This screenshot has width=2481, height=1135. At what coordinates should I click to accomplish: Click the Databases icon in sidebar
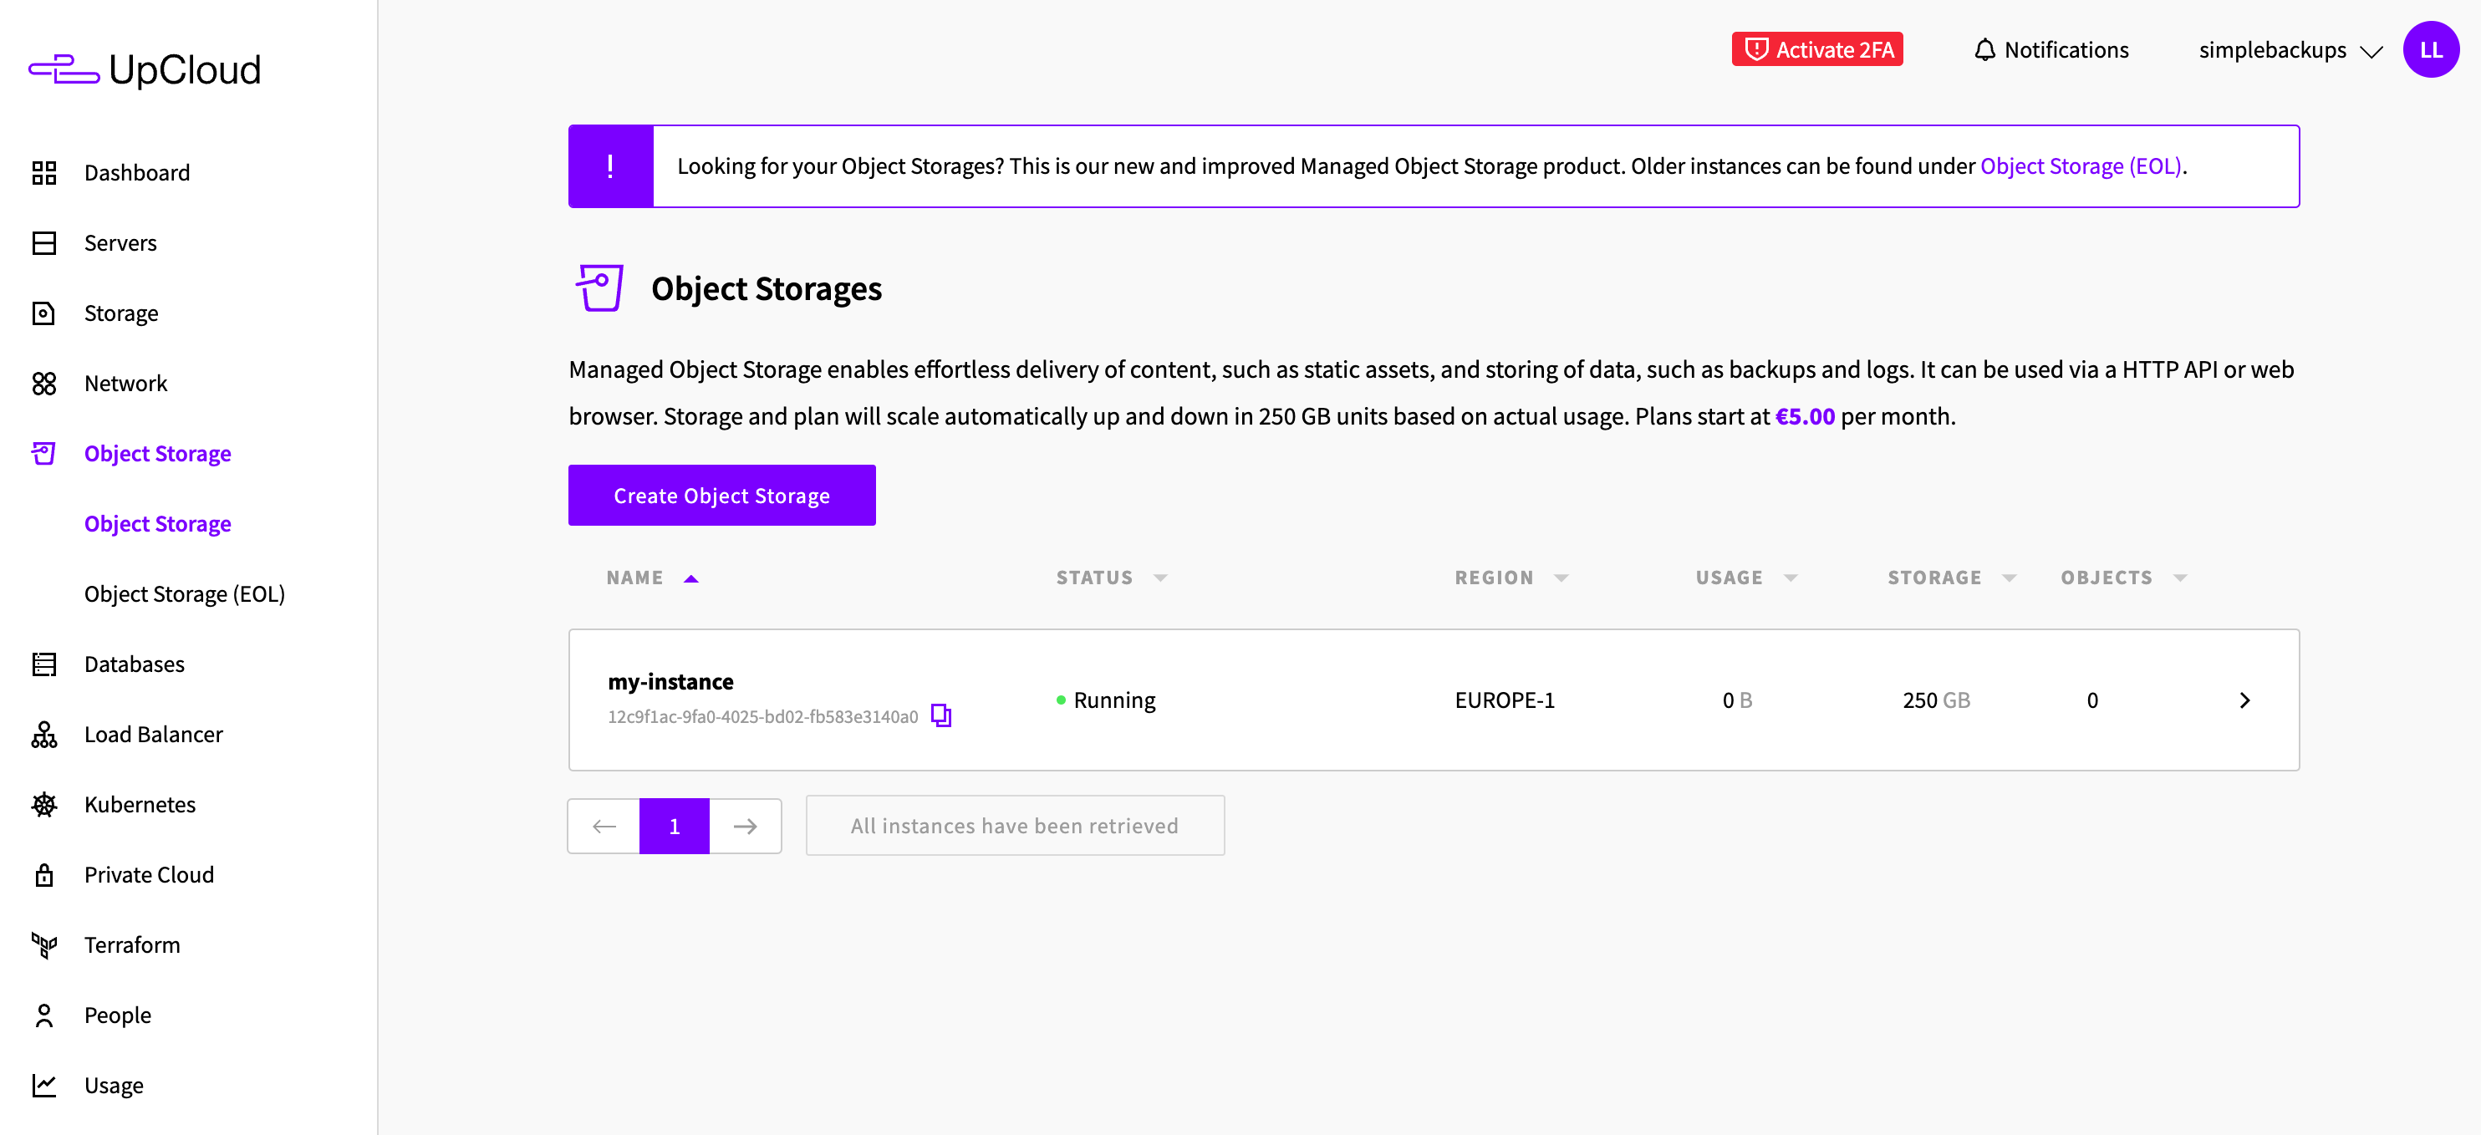(x=44, y=664)
